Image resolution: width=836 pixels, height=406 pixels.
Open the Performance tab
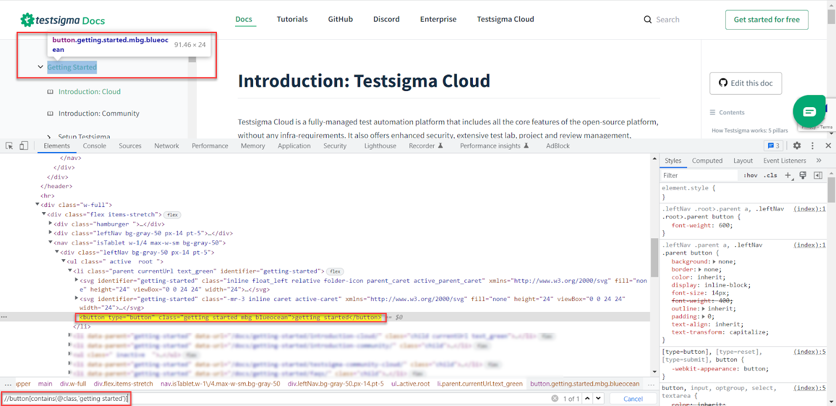click(x=210, y=146)
